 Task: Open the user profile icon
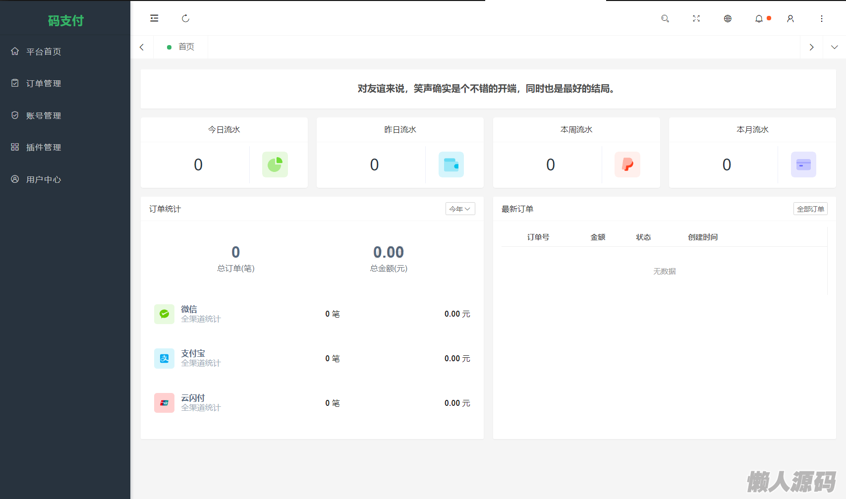click(x=790, y=18)
